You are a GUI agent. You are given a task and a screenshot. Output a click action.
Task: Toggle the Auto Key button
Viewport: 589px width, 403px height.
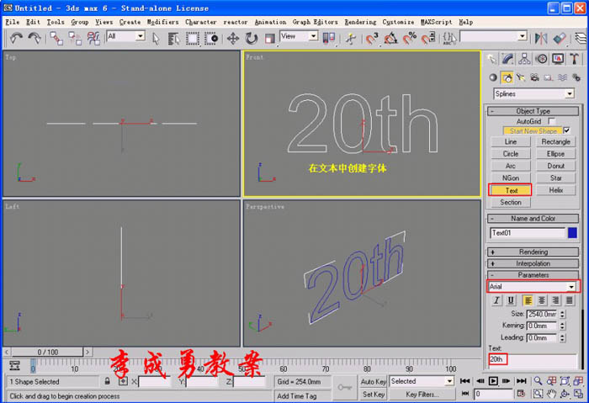pos(374,381)
